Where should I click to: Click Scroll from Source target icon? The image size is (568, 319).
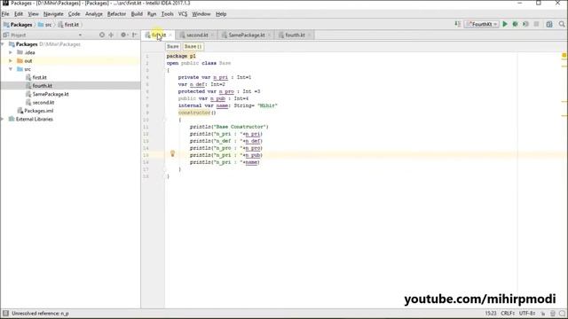(x=102, y=35)
